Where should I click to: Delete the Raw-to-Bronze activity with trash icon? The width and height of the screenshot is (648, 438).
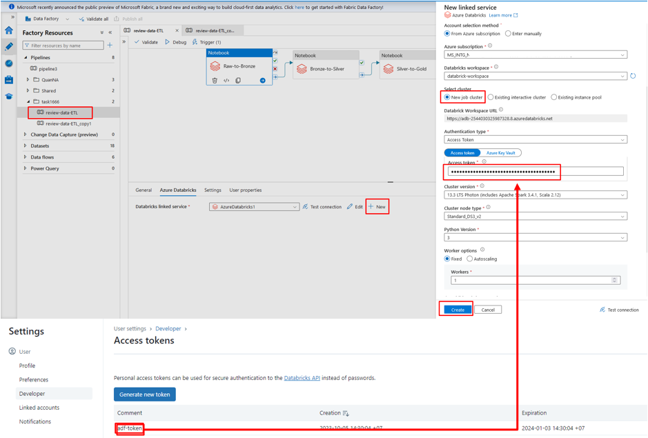pyautogui.click(x=215, y=81)
